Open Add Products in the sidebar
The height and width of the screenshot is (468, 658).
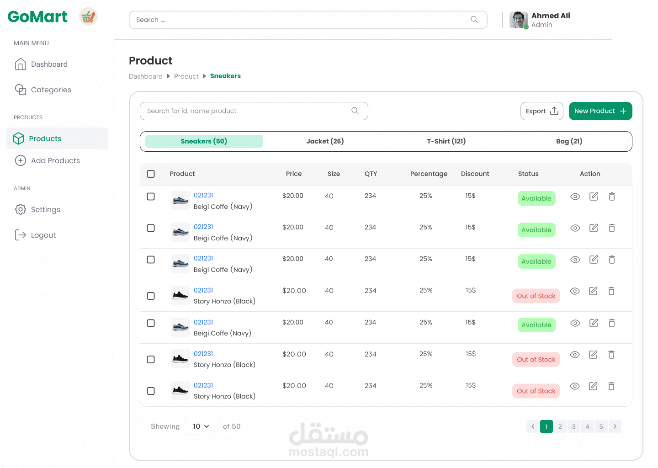click(x=47, y=161)
